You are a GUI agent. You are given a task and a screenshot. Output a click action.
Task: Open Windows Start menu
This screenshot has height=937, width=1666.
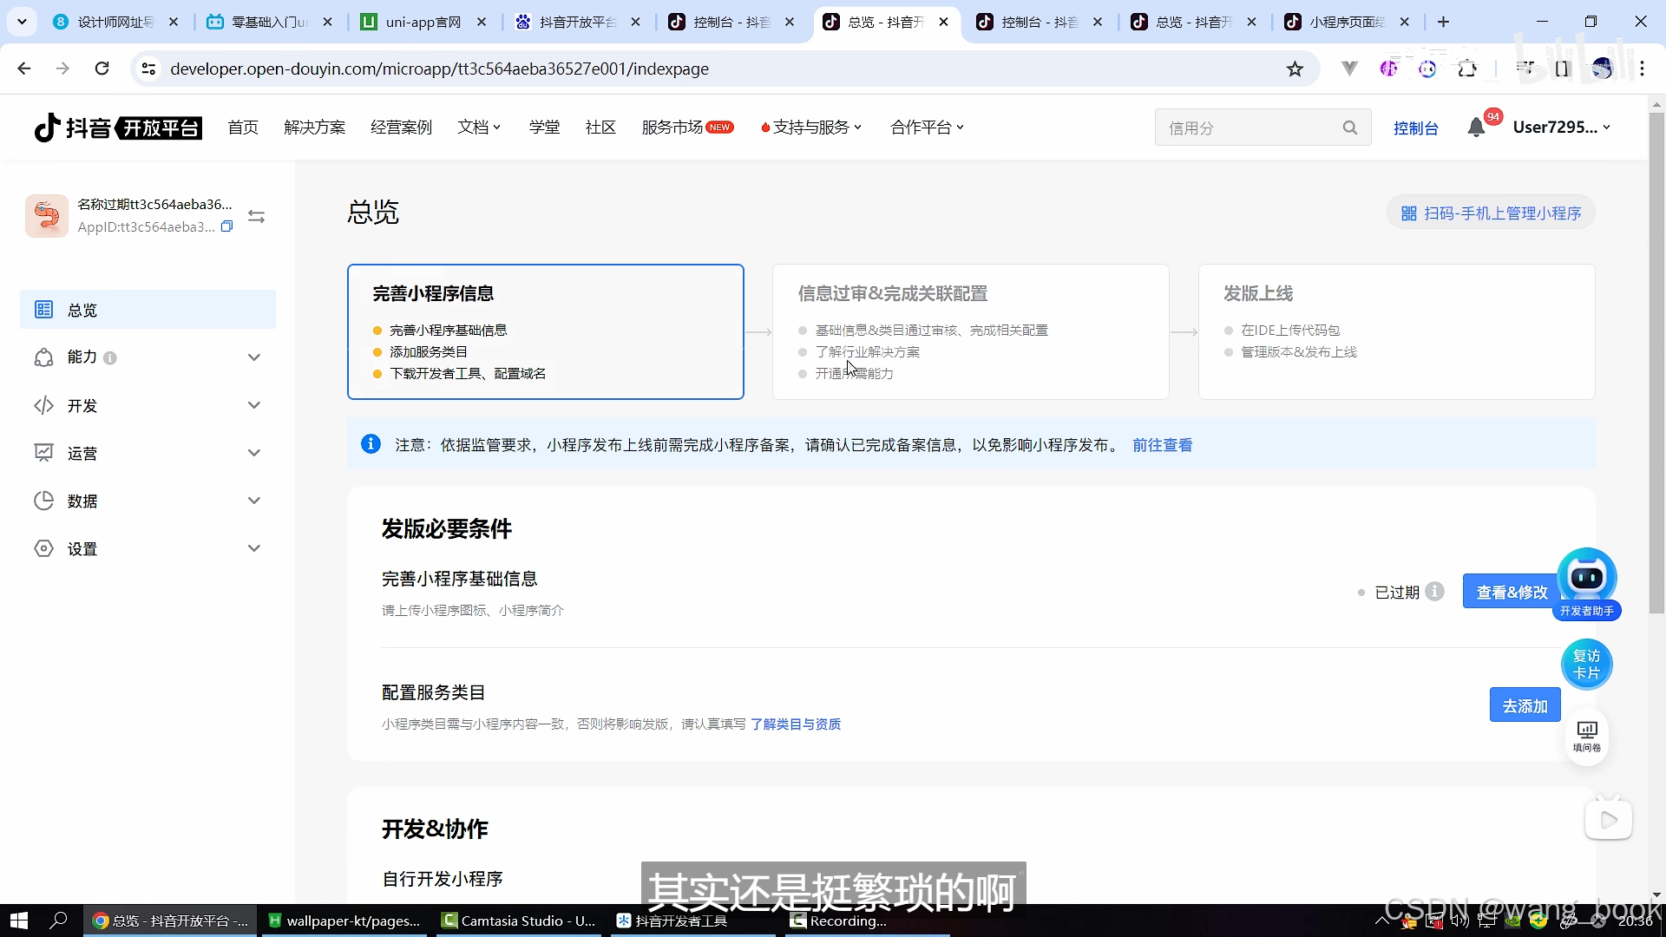pos(18,921)
